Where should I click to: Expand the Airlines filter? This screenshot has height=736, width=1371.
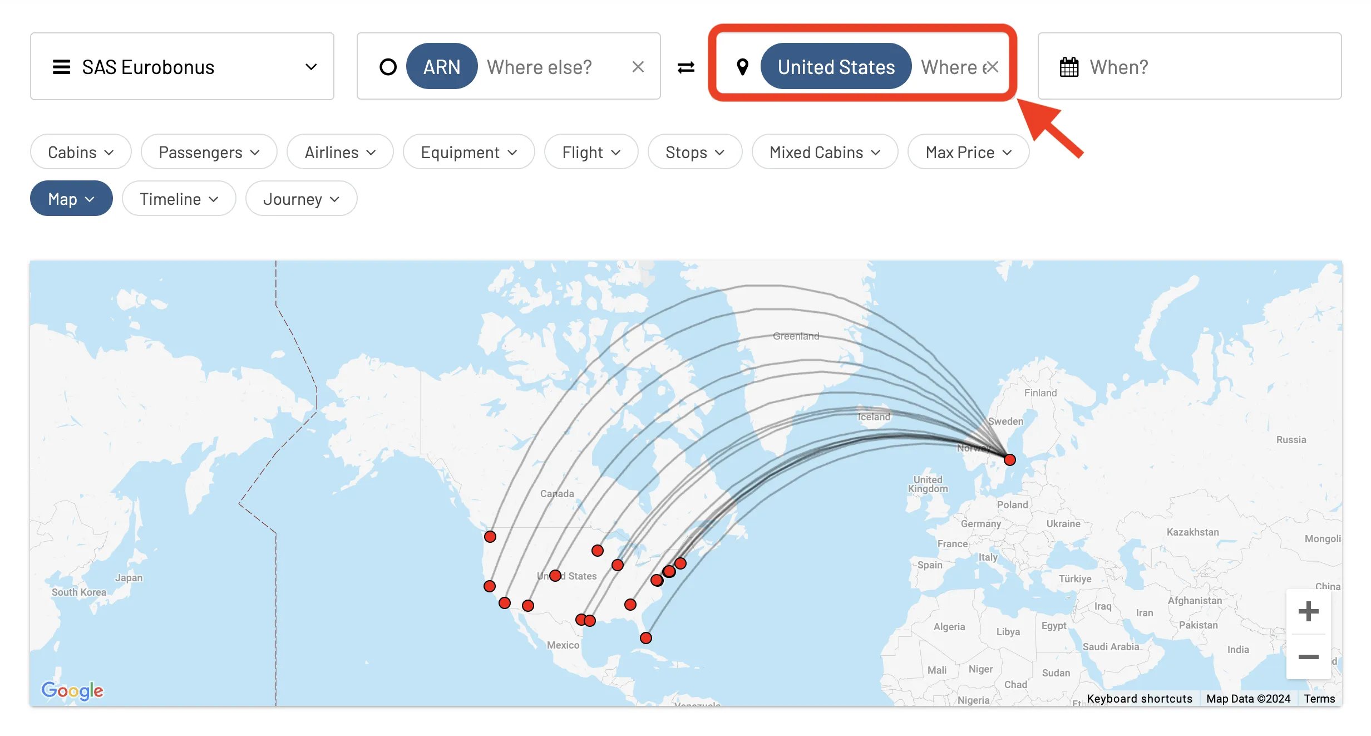click(x=340, y=152)
